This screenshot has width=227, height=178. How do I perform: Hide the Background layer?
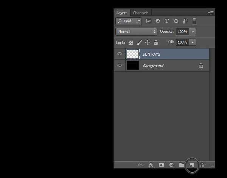coord(120,65)
